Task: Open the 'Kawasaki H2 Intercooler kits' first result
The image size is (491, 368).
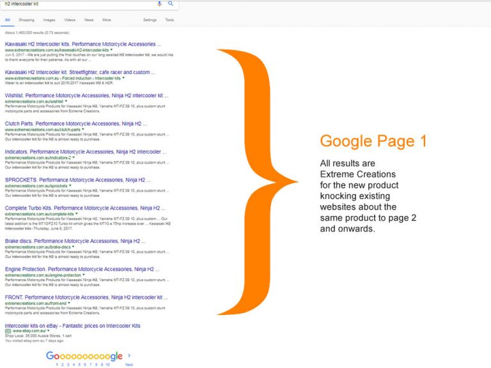Action: pyautogui.click(x=82, y=44)
